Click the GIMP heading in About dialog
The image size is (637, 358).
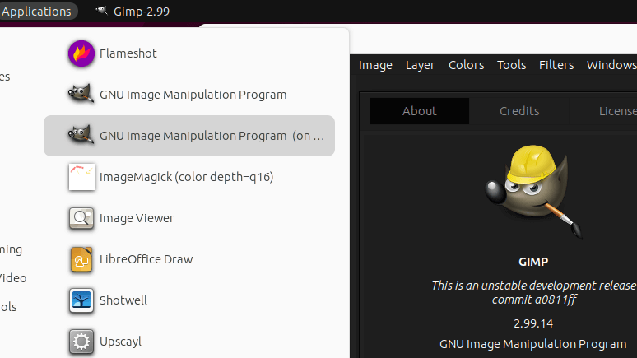[x=533, y=262]
